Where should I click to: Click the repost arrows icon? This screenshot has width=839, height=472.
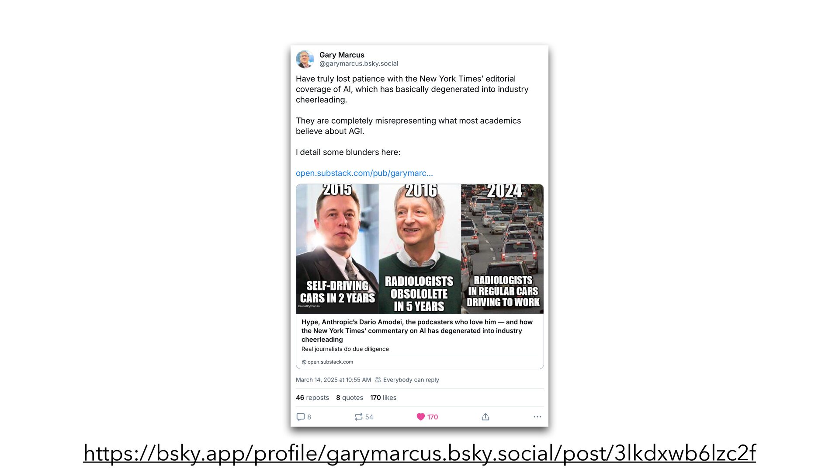(x=359, y=417)
